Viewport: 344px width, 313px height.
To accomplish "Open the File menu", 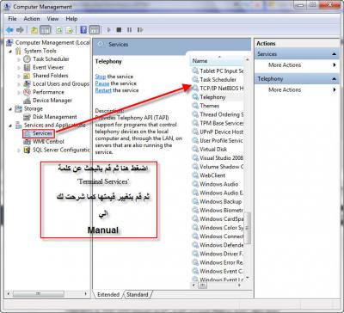I will 12,19.
